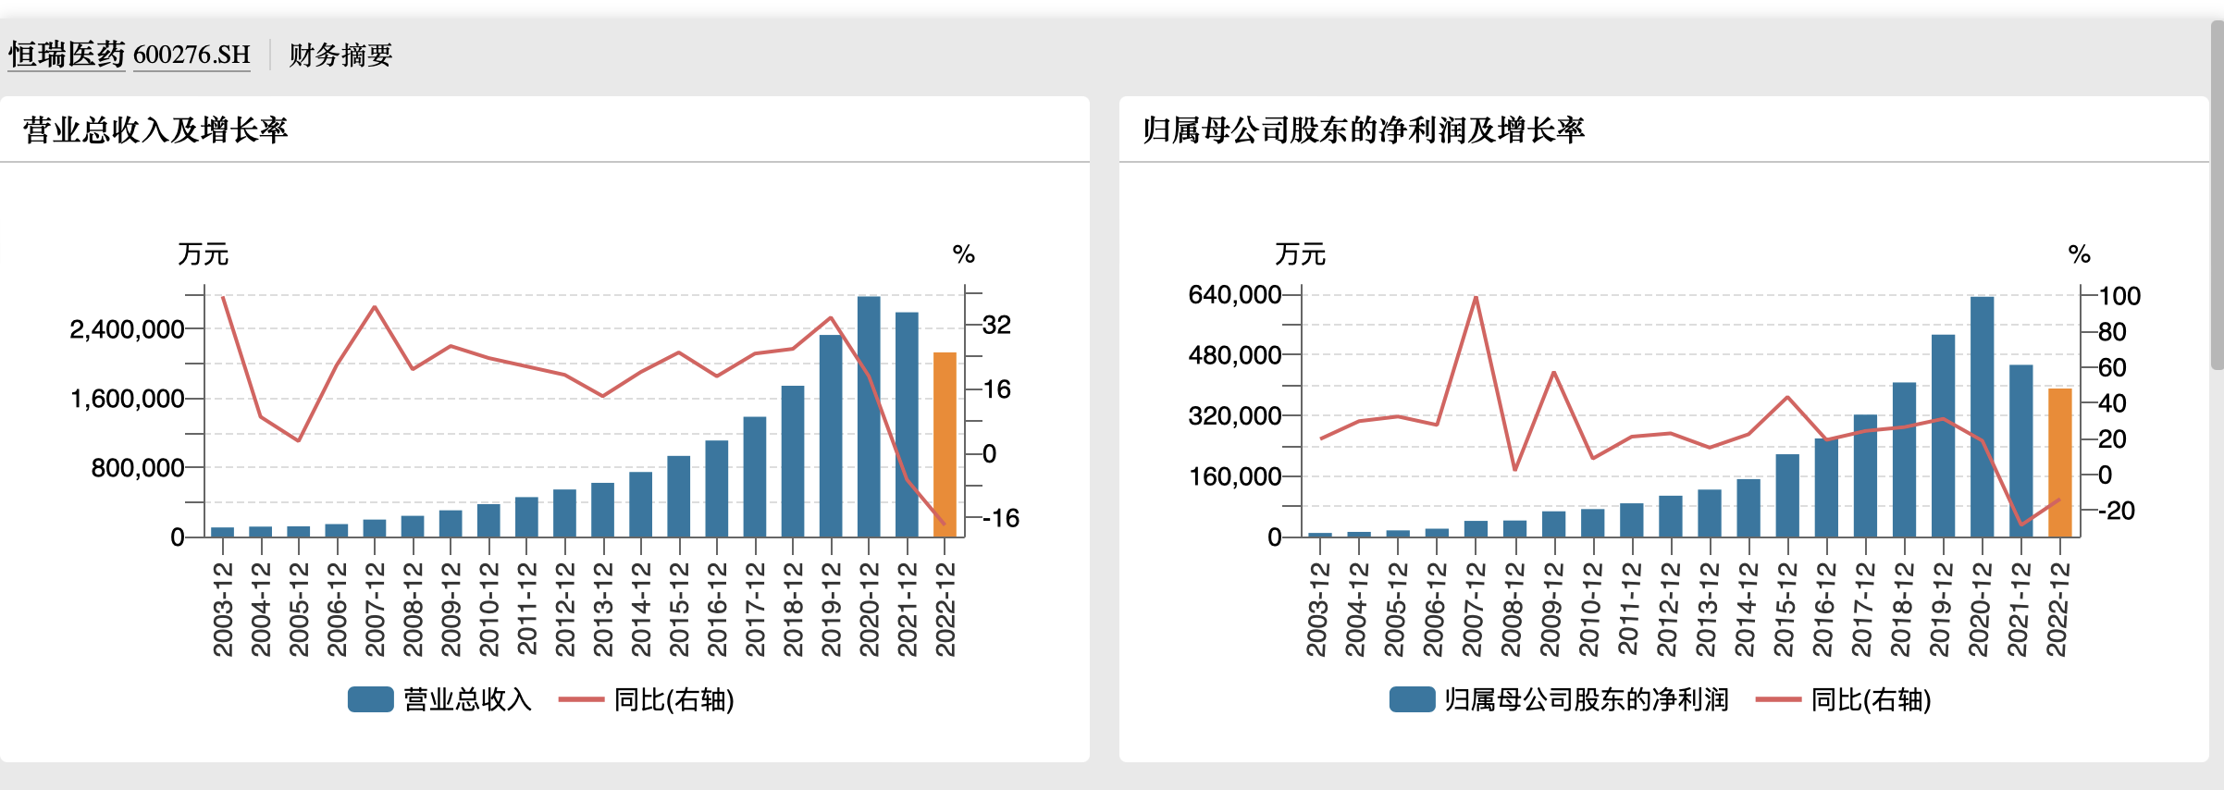Click the 归属母公司股东的净利润及增长率 chart title

tap(1363, 130)
